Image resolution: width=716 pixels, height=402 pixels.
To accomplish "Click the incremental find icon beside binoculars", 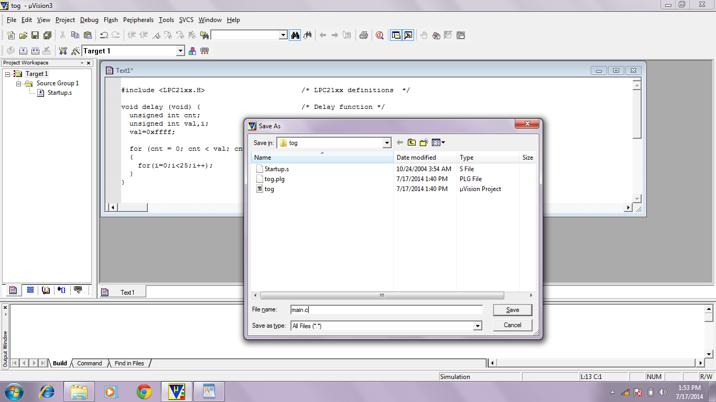I will click(x=308, y=35).
